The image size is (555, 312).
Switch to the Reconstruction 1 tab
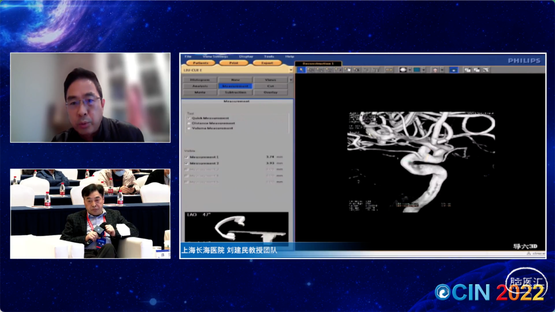click(318, 64)
